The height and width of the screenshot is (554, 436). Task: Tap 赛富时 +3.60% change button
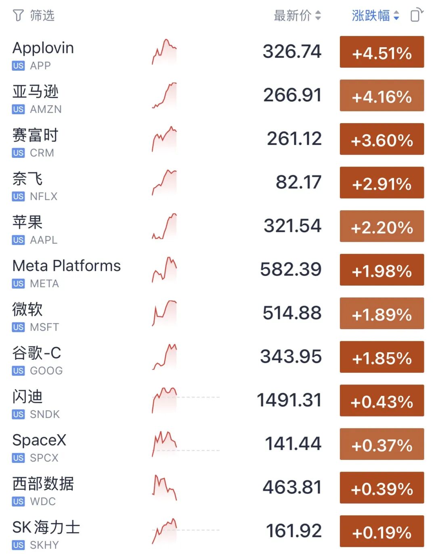click(x=382, y=139)
